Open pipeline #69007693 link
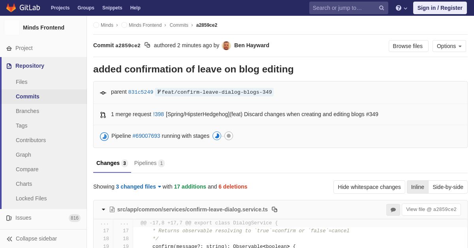Viewport: 474px width, 248px height. (x=147, y=136)
